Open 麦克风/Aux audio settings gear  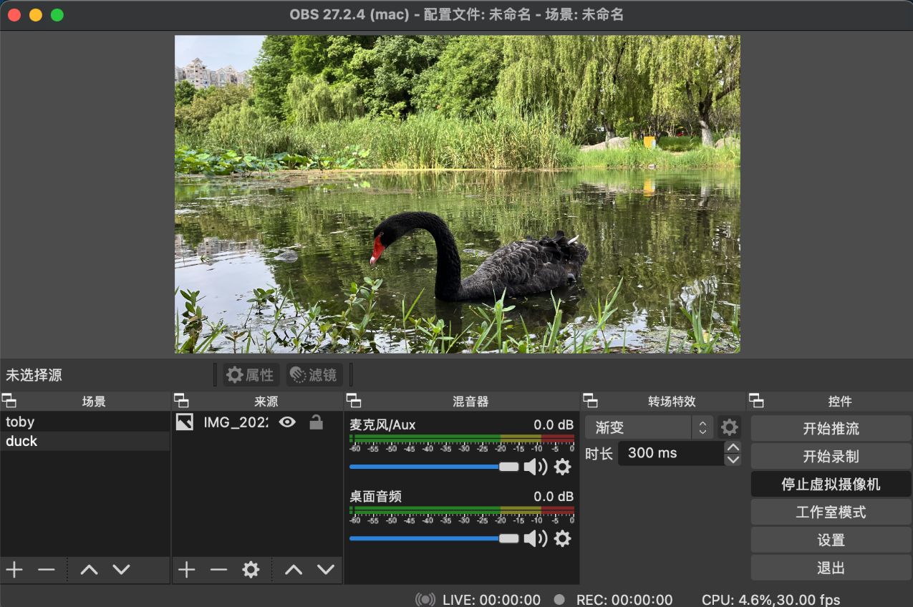point(563,467)
